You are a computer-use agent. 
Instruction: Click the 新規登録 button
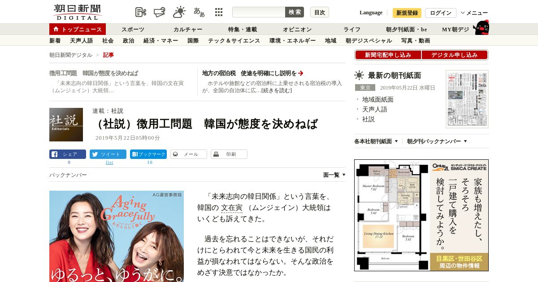coord(407,13)
